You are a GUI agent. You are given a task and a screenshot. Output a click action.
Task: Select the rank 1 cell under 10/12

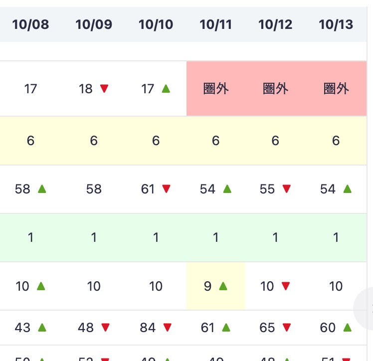[x=275, y=237]
